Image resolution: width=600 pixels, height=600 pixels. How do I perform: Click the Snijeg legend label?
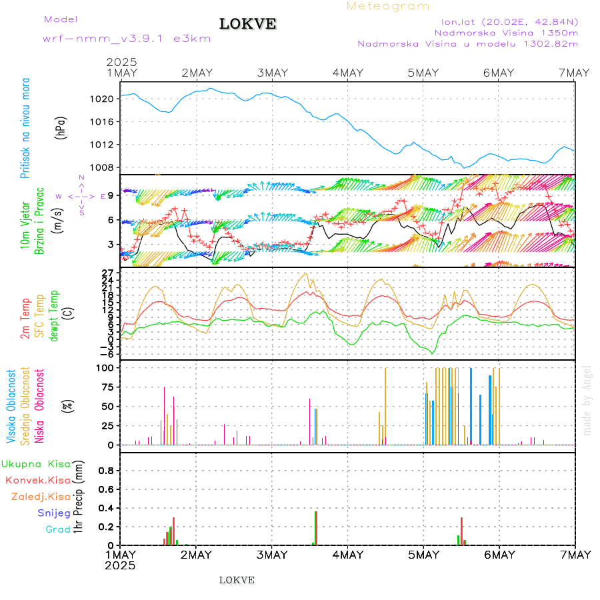[x=54, y=513]
